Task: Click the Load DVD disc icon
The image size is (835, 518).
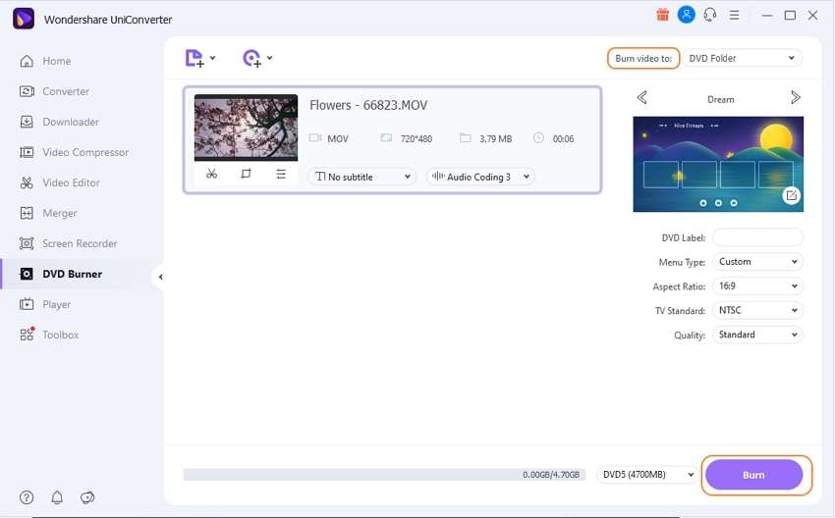Action: [x=251, y=58]
